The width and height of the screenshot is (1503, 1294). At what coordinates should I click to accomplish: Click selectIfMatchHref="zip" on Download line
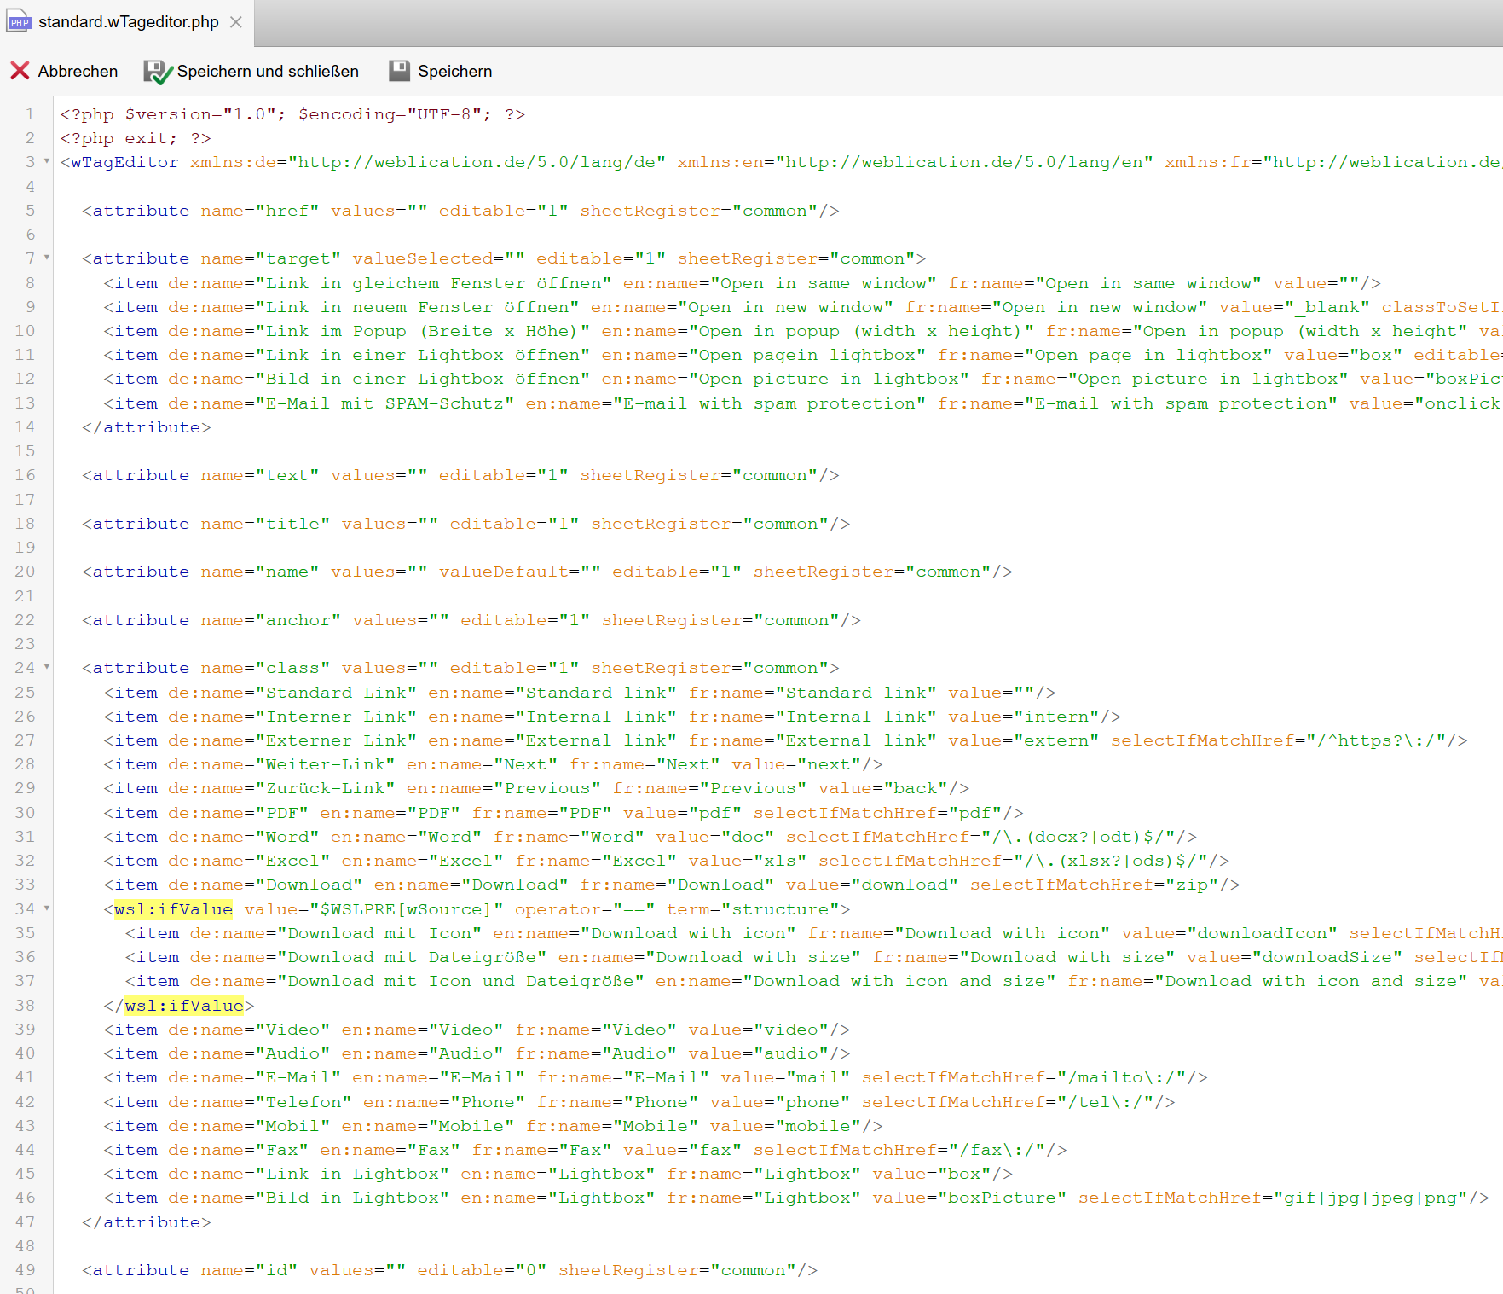1095,885
